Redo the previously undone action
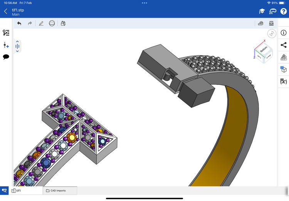 [x=30, y=24]
